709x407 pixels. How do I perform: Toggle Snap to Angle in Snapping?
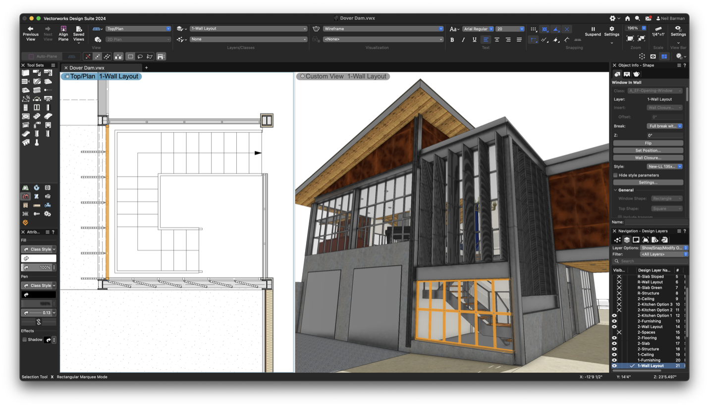click(x=556, y=29)
